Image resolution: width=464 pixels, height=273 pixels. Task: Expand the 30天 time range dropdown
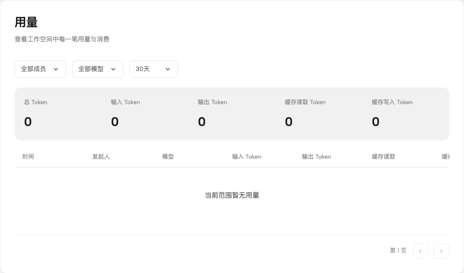pos(154,69)
